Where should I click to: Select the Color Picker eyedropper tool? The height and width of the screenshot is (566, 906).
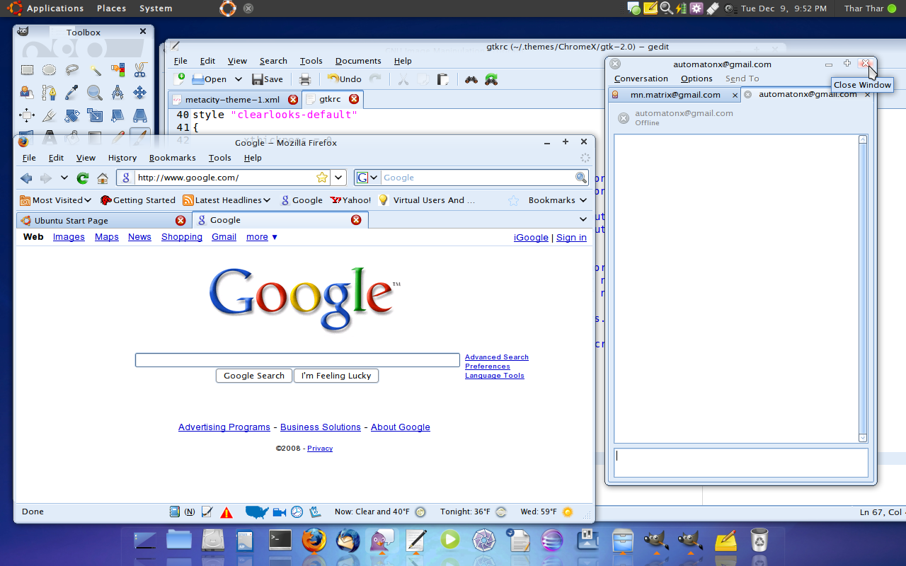pos(71,93)
